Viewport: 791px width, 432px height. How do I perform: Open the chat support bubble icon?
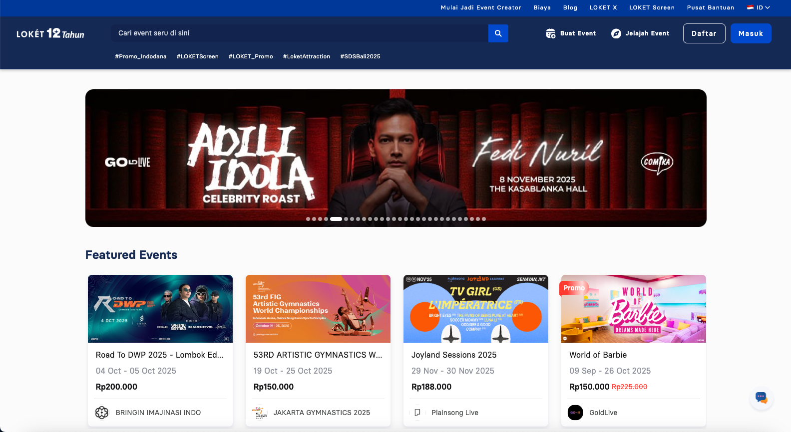(x=761, y=398)
